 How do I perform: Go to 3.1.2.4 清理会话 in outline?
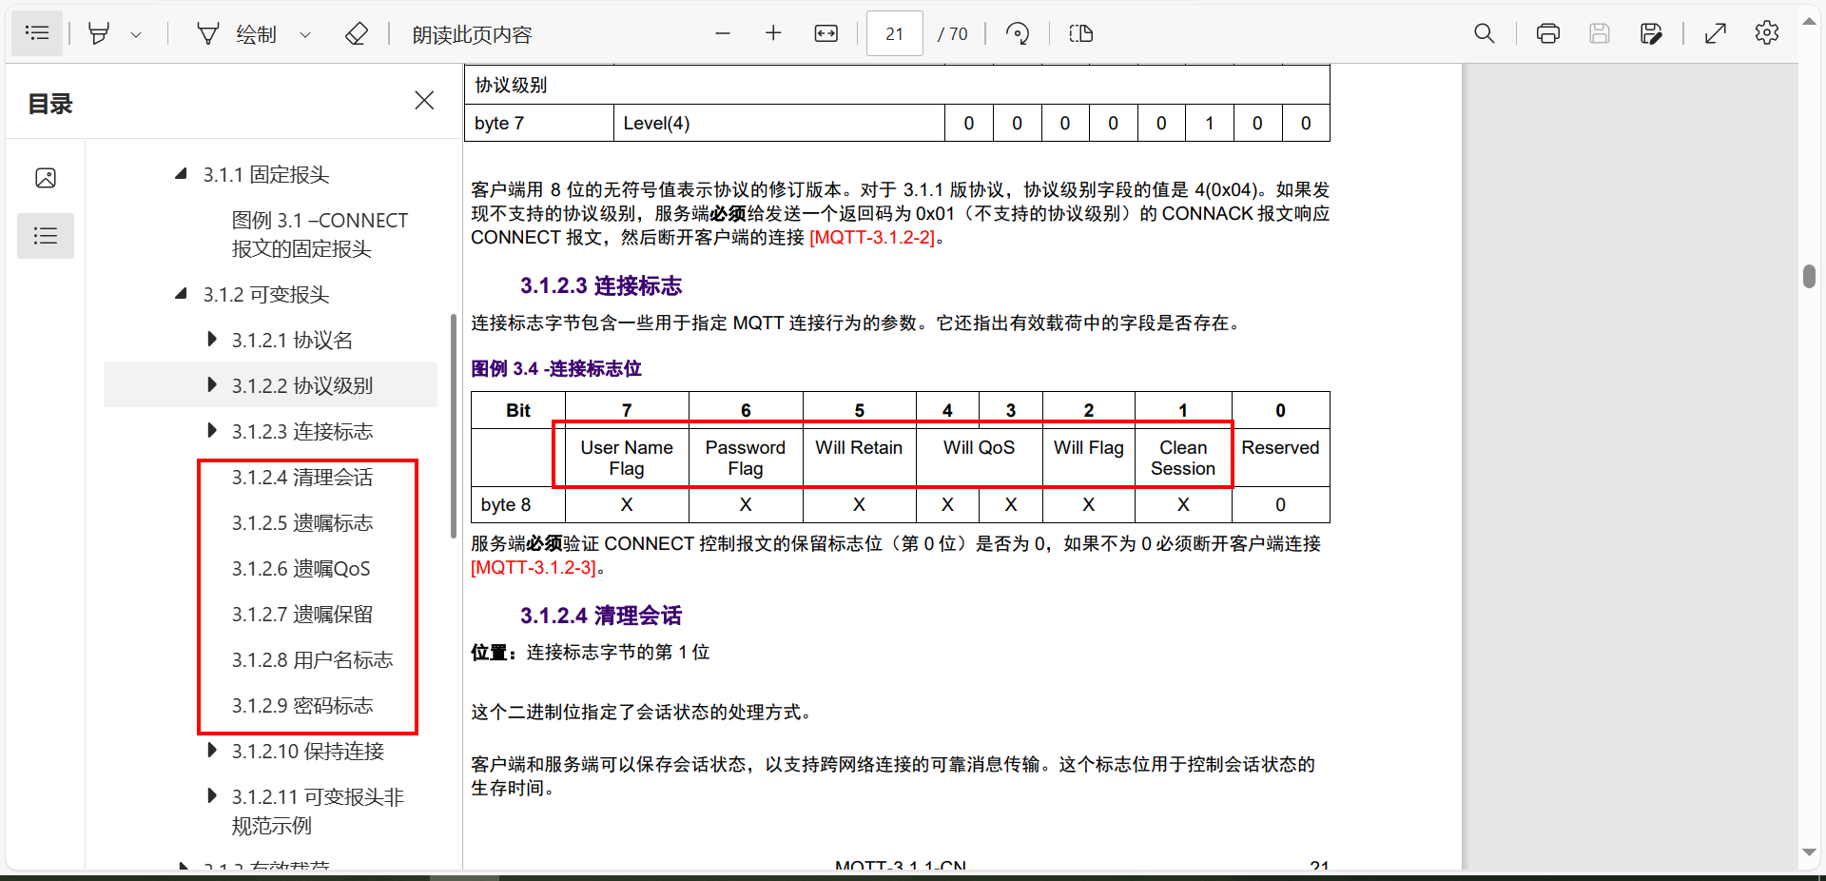point(302,477)
